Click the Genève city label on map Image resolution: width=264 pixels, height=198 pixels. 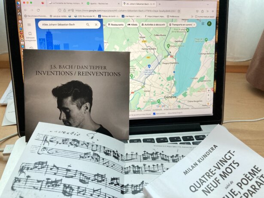170,97
